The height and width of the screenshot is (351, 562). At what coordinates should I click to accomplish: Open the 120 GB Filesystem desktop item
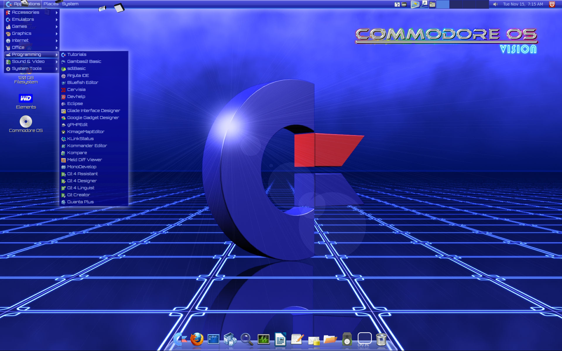[x=26, y=80]
